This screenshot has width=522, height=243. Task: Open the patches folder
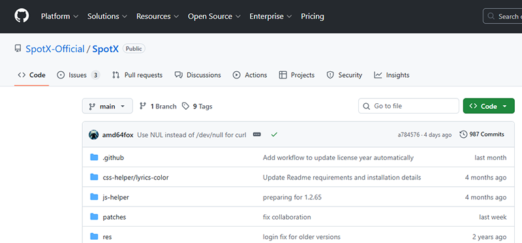114,218
